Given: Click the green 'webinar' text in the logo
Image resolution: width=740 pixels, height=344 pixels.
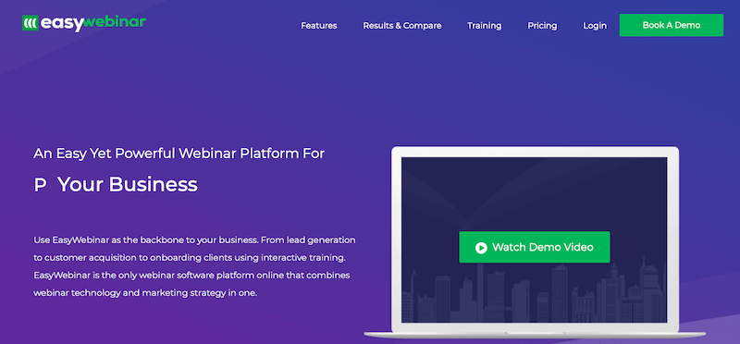Looking at the screenshot, I should (115, 22).
